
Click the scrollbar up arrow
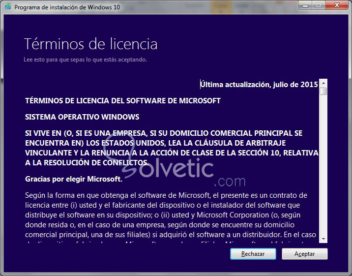pyautogui.click(x=323, y=83)
